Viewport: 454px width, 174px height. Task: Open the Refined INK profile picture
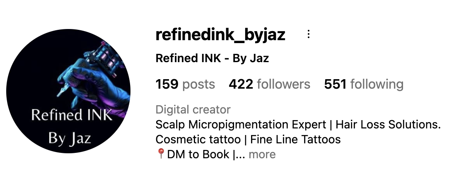pyautogui.click(x=68, y=91)
